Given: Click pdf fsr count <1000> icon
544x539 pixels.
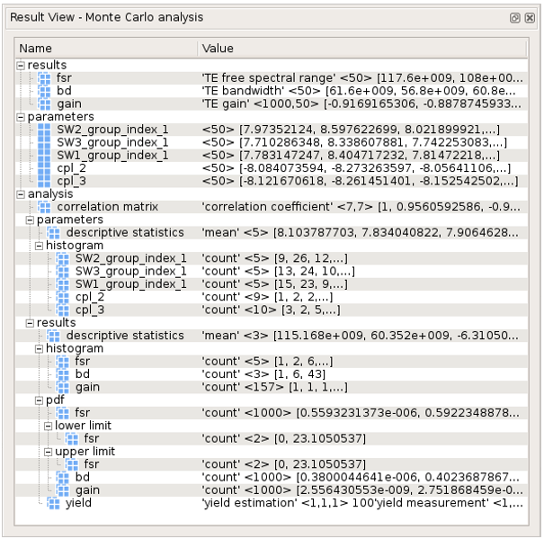Looking at the screenshot, I should pyautogui.click(x=63, y=413).
